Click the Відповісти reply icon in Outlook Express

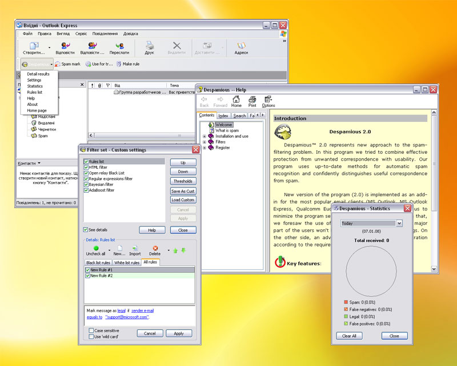(65, 46)
